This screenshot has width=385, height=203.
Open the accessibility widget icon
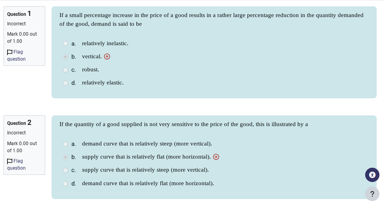tap(372, 174)
